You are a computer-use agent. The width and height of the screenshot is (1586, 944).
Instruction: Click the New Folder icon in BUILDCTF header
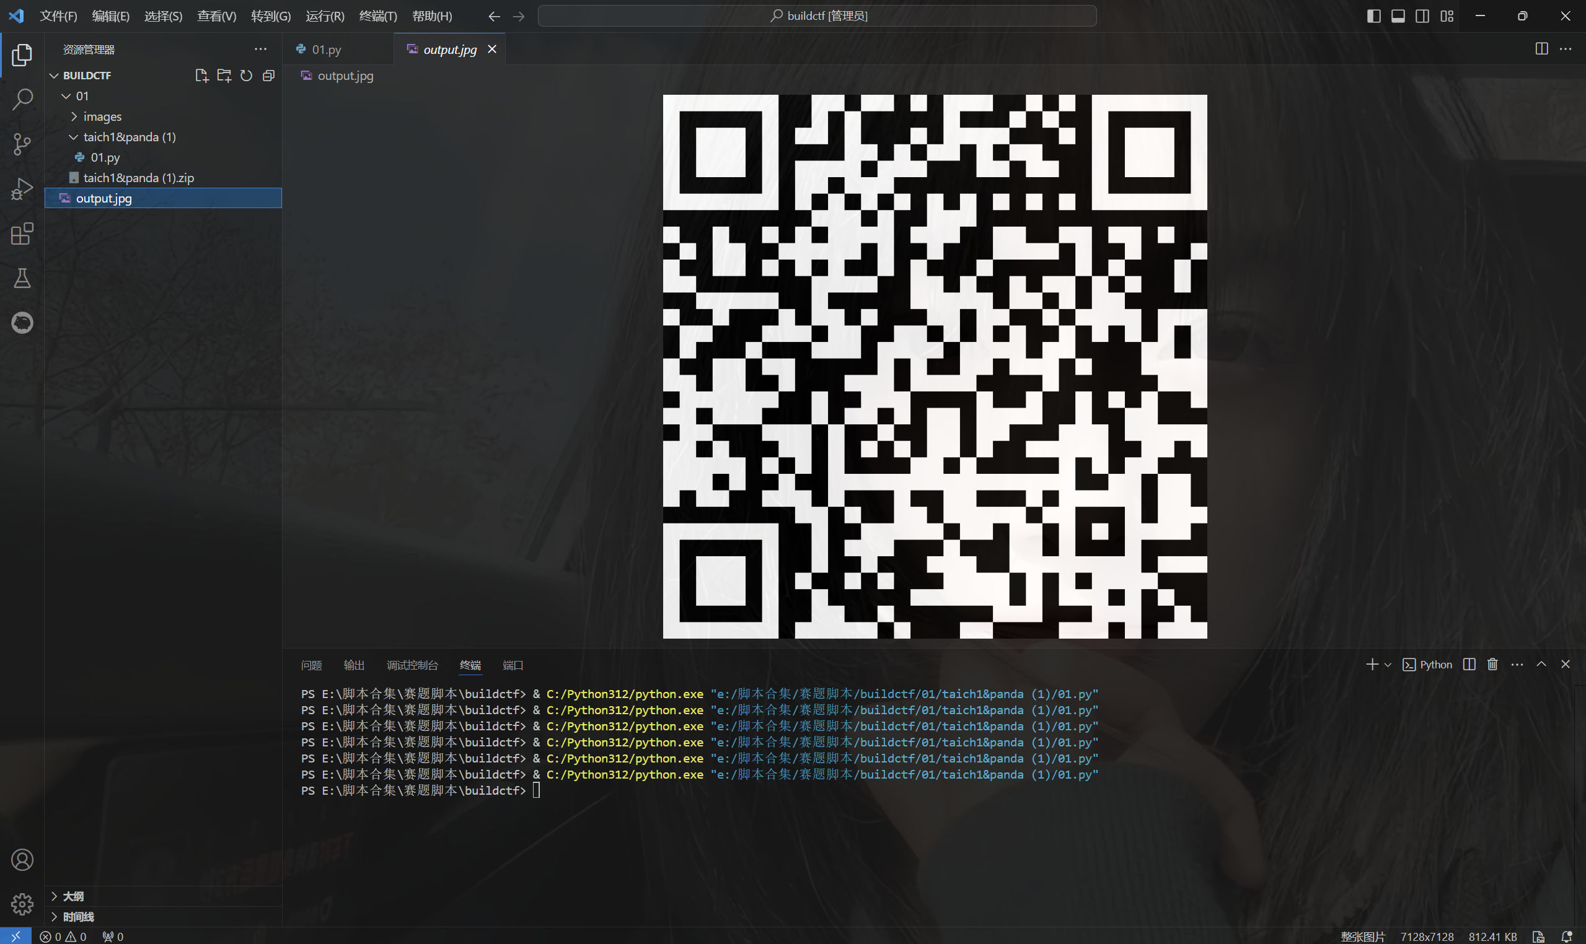click(224, 76)
